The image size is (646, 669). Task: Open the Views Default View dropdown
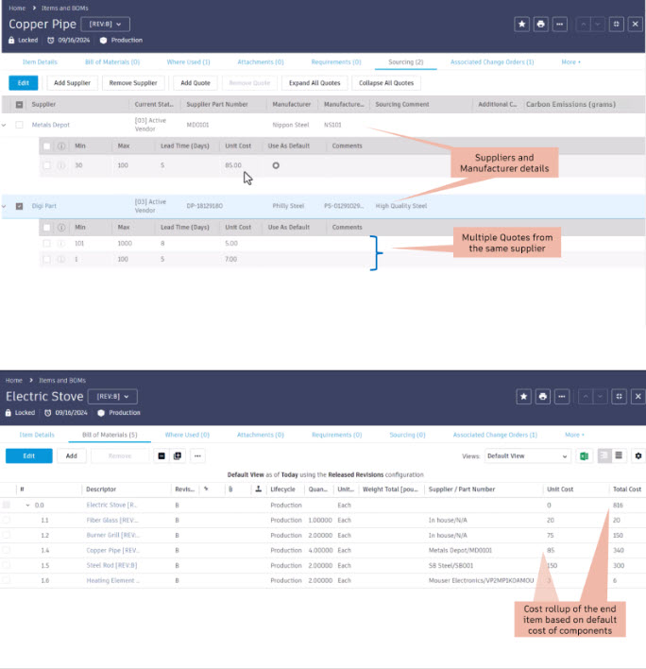(x=527, y=456)
